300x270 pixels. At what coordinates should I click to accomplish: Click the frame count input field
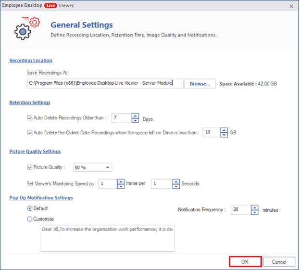coord(108,184)
